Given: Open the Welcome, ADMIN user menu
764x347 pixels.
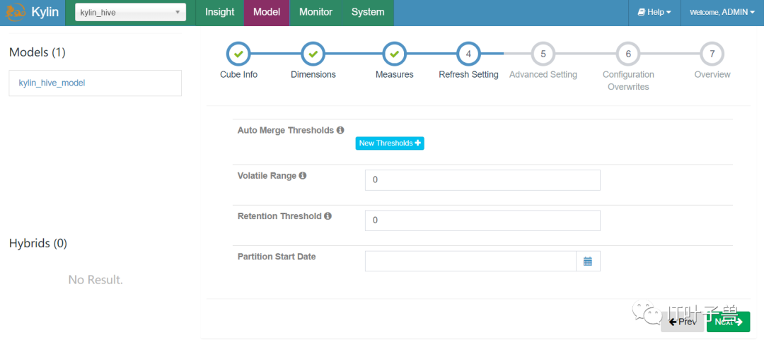Looking at the screenshot, I should 722,13.
